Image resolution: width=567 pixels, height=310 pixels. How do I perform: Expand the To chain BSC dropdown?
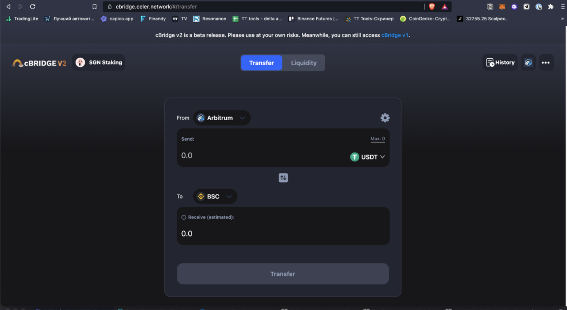point(215,197)
